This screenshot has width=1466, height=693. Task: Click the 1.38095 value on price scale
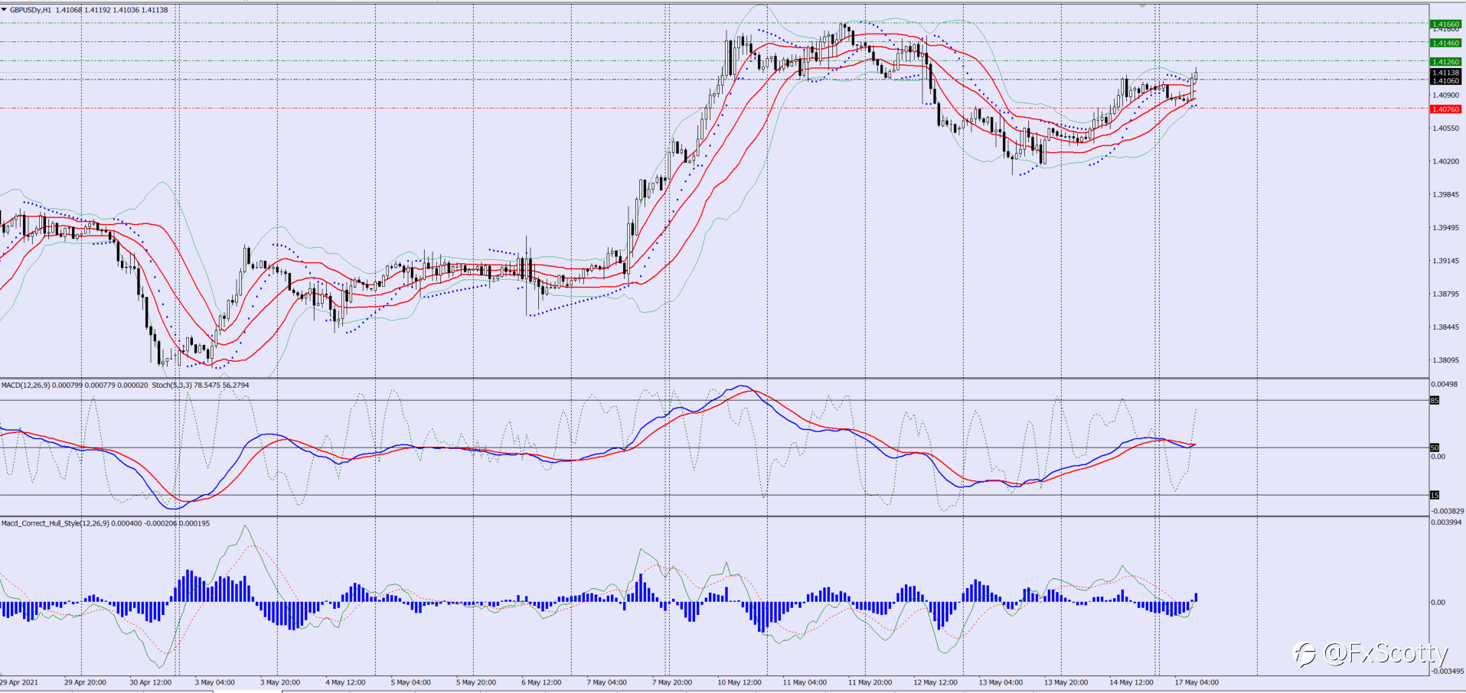point(1446,360)
